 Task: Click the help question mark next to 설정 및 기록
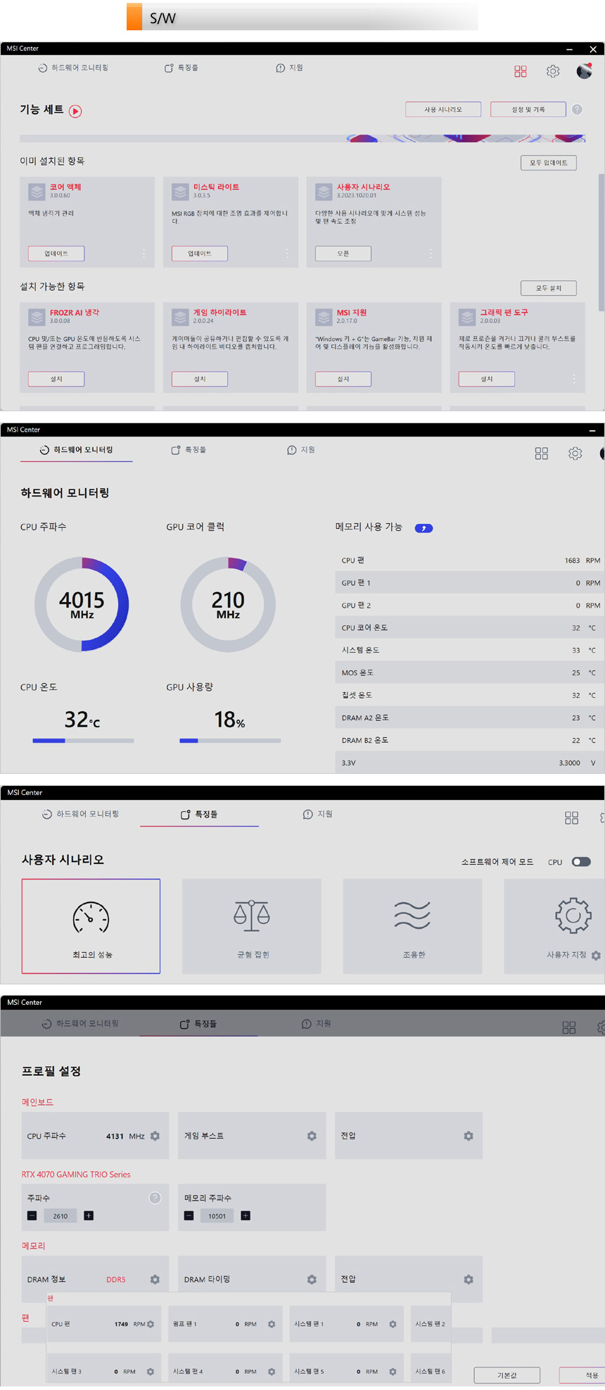pyautogui.click(x=577, y=109)
